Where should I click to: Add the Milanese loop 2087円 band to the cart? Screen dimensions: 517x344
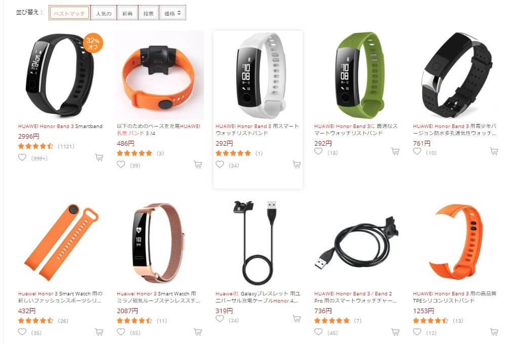[198, 332]
